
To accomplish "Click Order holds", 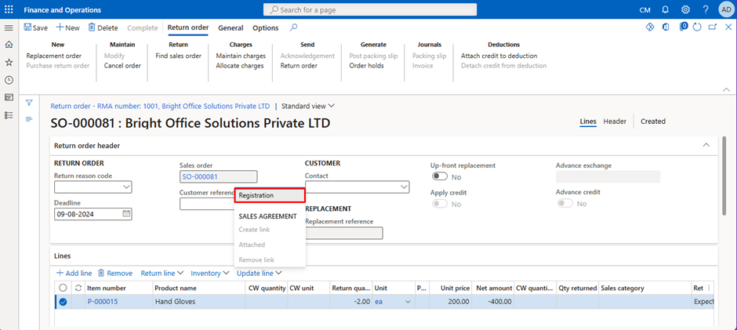I will tap(367, 65).
